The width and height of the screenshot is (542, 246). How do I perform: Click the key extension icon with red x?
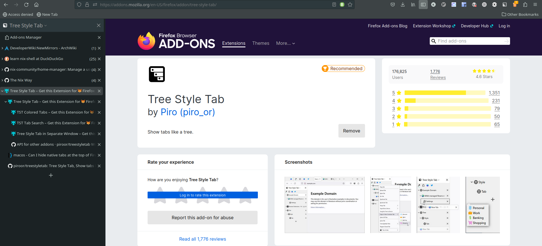474,5
